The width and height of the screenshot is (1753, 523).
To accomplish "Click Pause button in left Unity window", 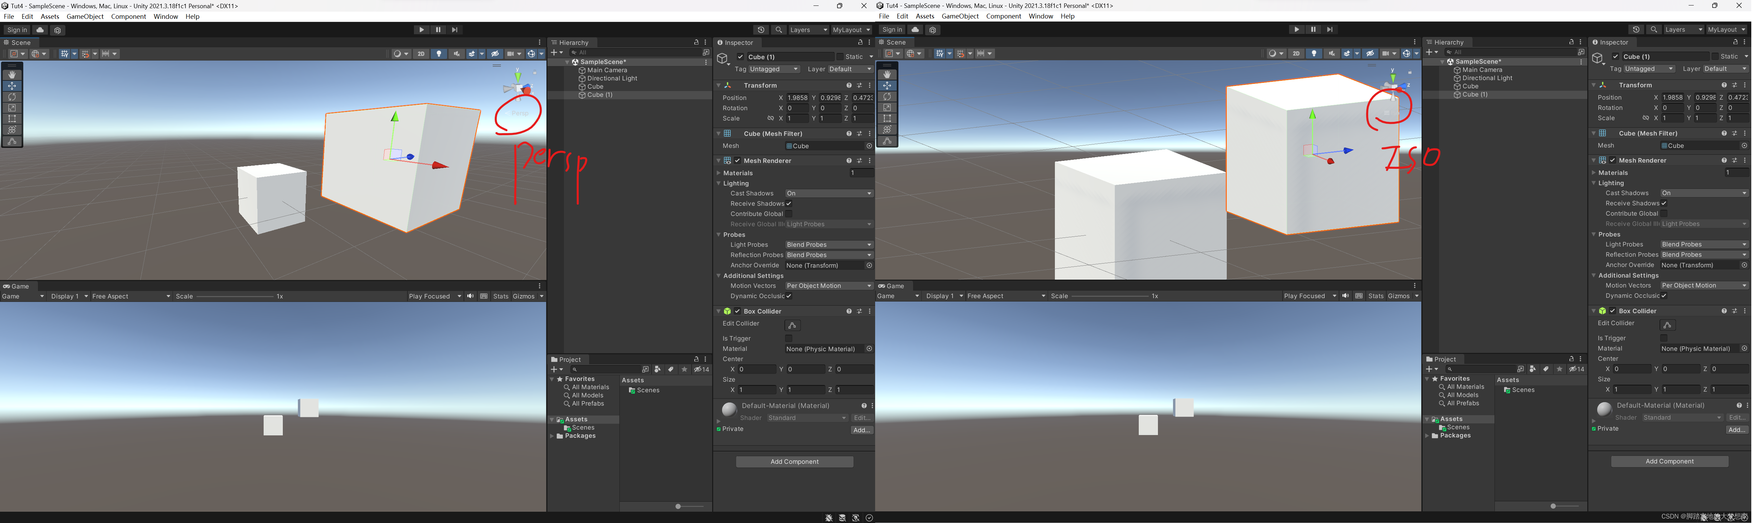I will click(x=438, y=30).
